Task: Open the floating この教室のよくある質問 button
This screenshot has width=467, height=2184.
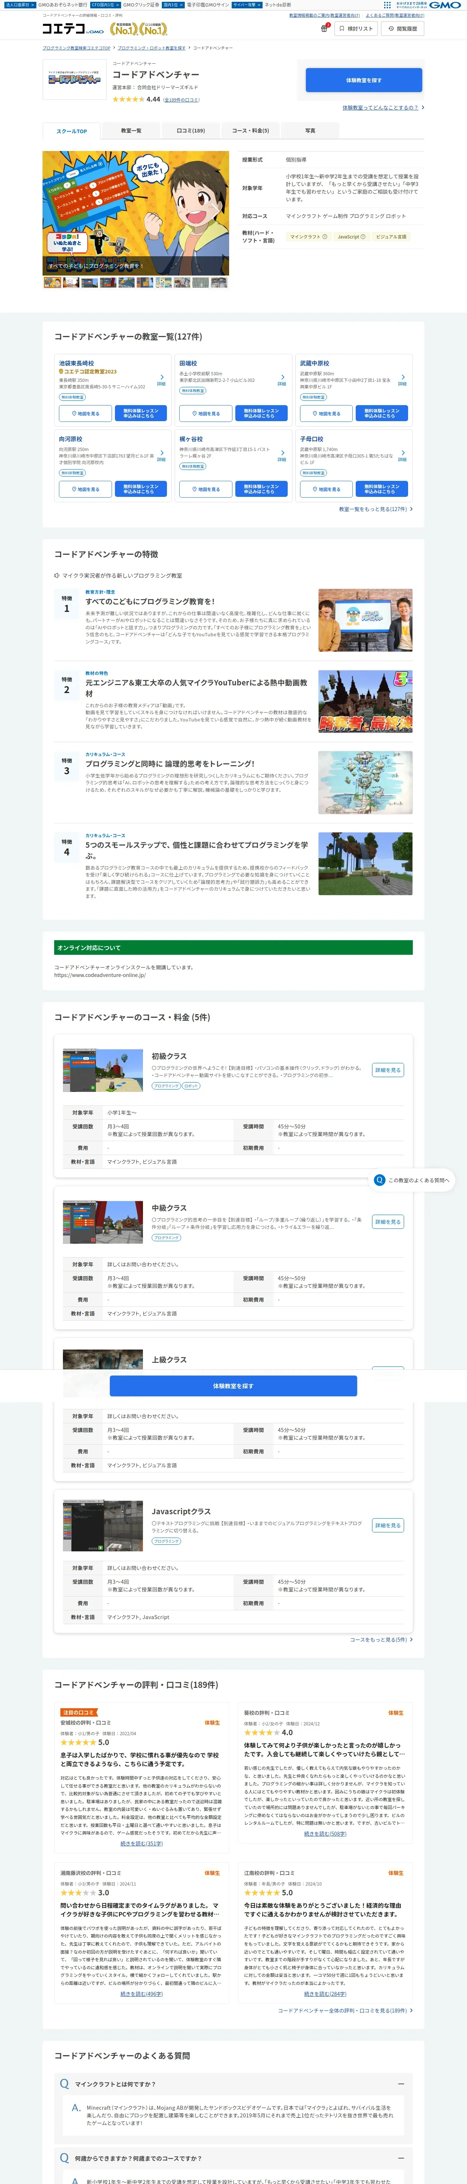Action: click(x=413, y=1180)
